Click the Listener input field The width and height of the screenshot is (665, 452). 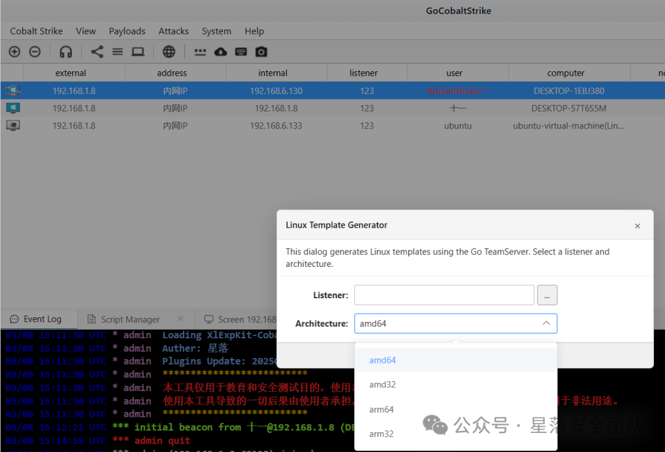444,295
